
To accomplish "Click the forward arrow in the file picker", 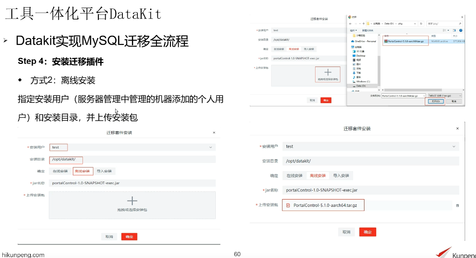I will 356,24.
